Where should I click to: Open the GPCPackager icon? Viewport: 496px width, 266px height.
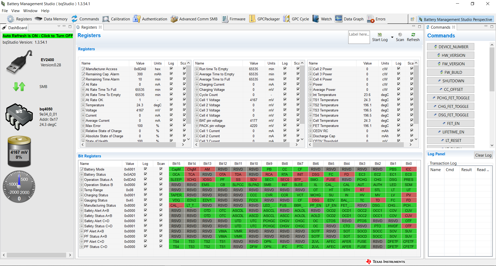252,19
